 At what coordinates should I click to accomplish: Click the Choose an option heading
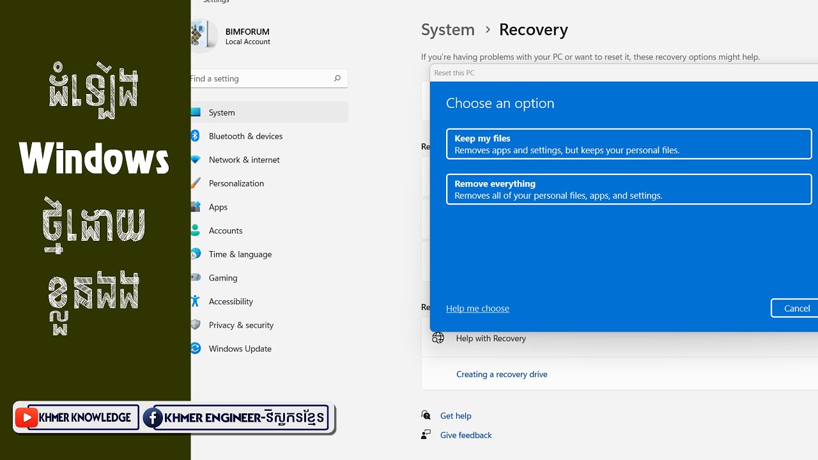coord(500,103)
